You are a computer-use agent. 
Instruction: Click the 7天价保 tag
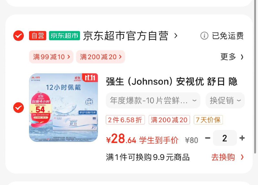pos(208,120)
